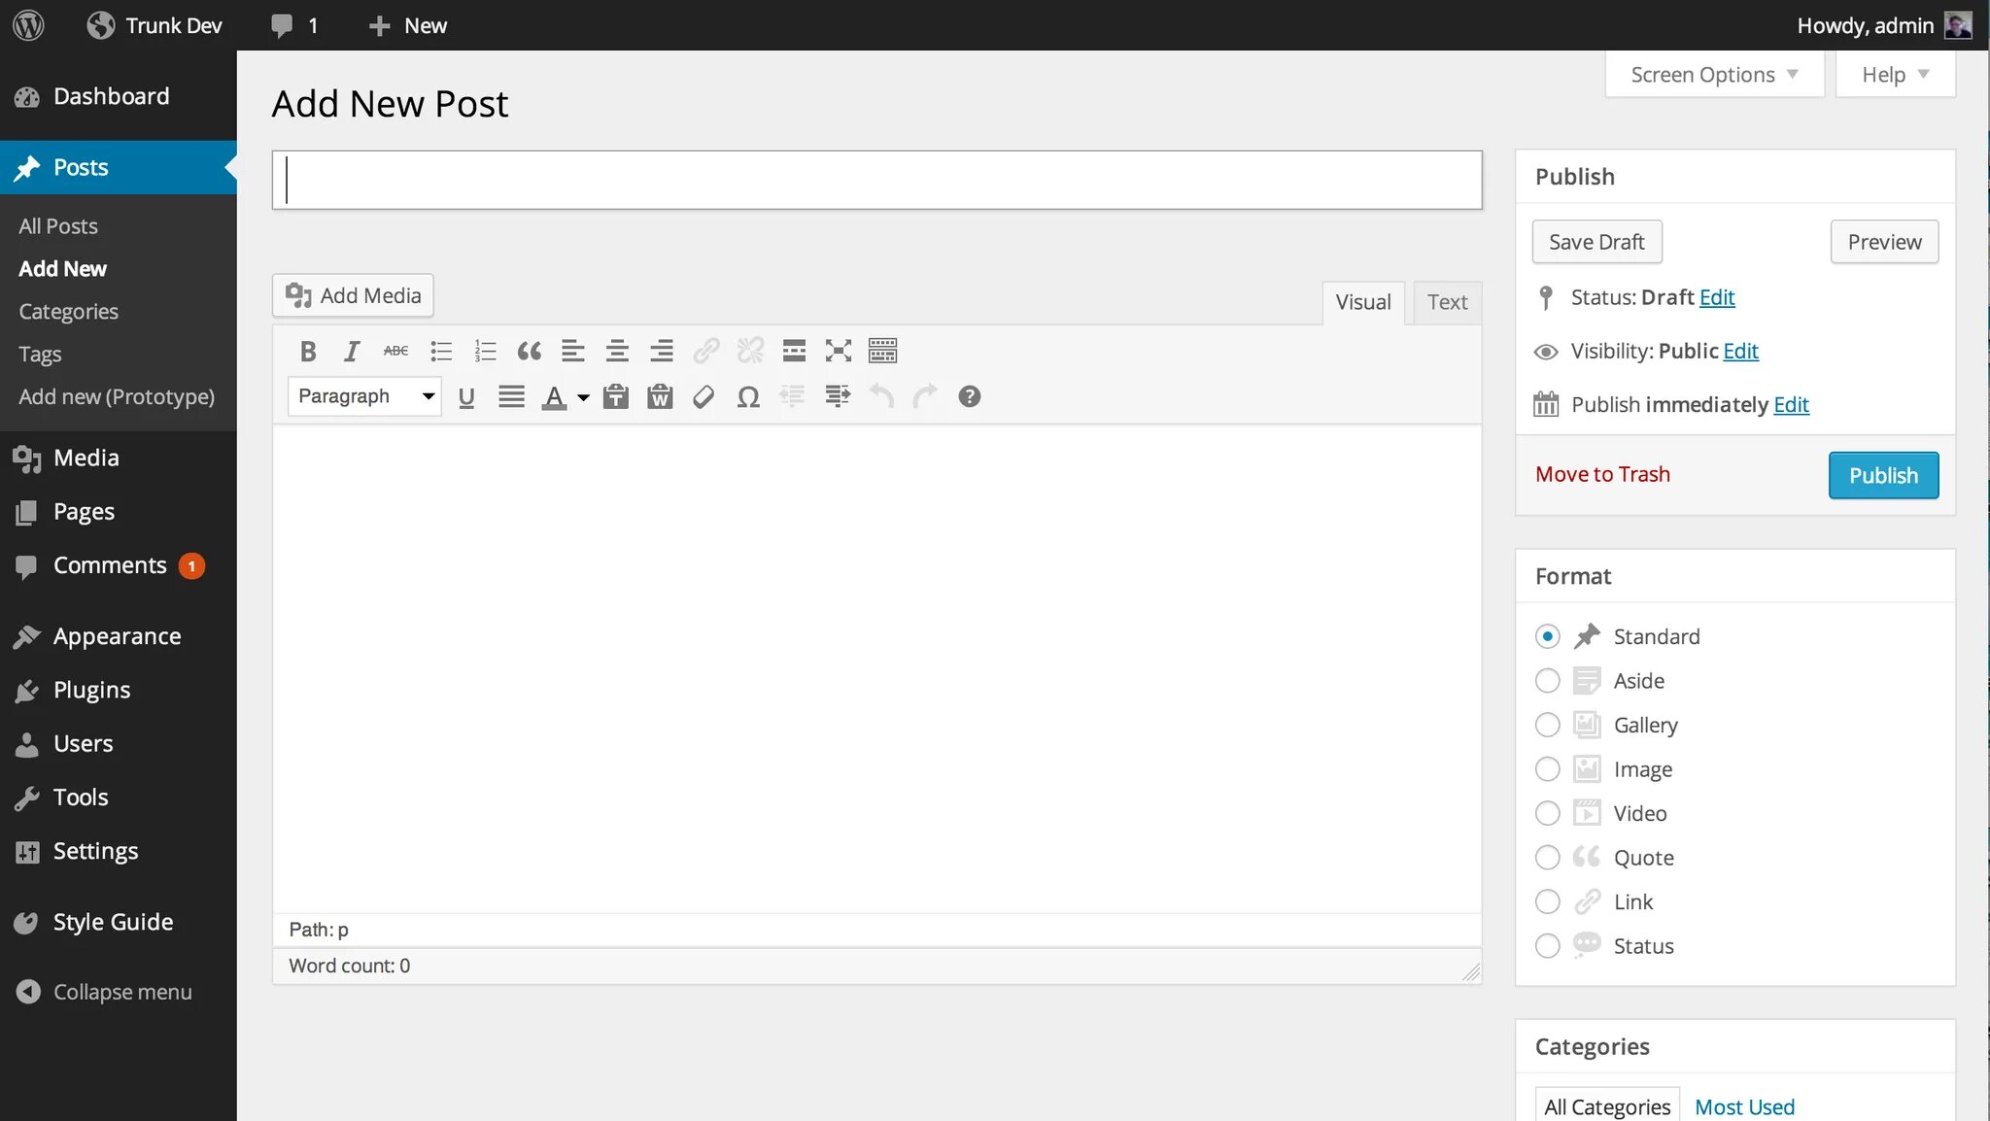This screenshot has height=1121, width=1990.
Task: Open Media in sidebar menu
Action: (119, 458)
